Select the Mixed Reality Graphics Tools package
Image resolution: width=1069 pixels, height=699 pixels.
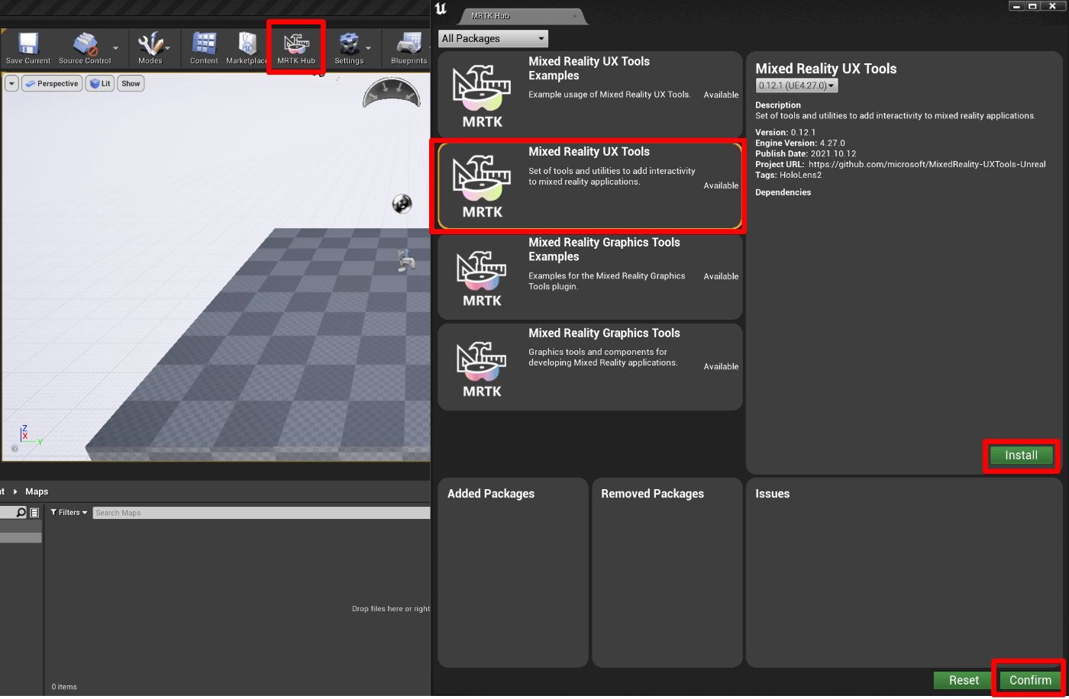tap(589, 366)
